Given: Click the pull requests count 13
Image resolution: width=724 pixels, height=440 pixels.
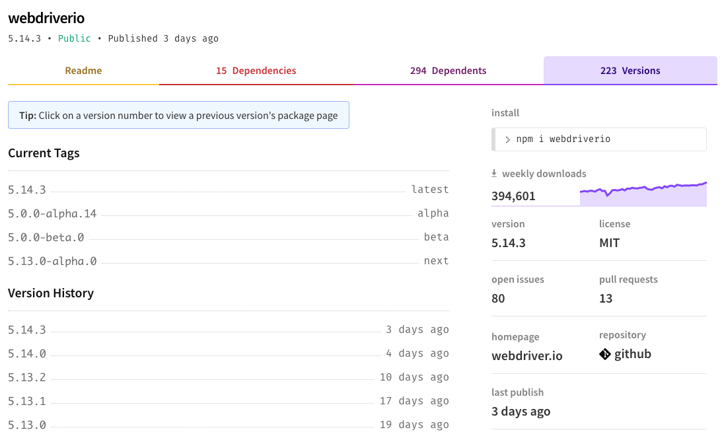Looking at the screenshot, I should click(606, 298).
